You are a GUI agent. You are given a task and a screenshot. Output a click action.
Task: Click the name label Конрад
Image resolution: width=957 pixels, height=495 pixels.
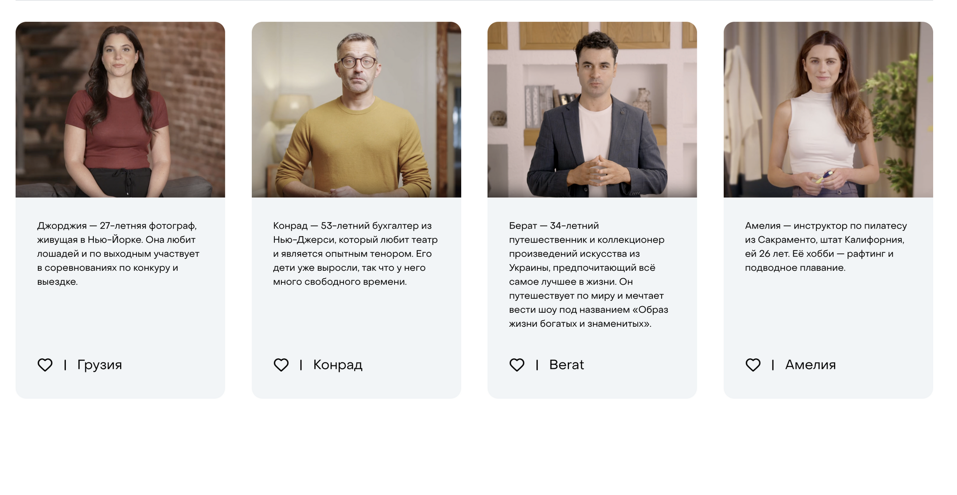(338, 365)
